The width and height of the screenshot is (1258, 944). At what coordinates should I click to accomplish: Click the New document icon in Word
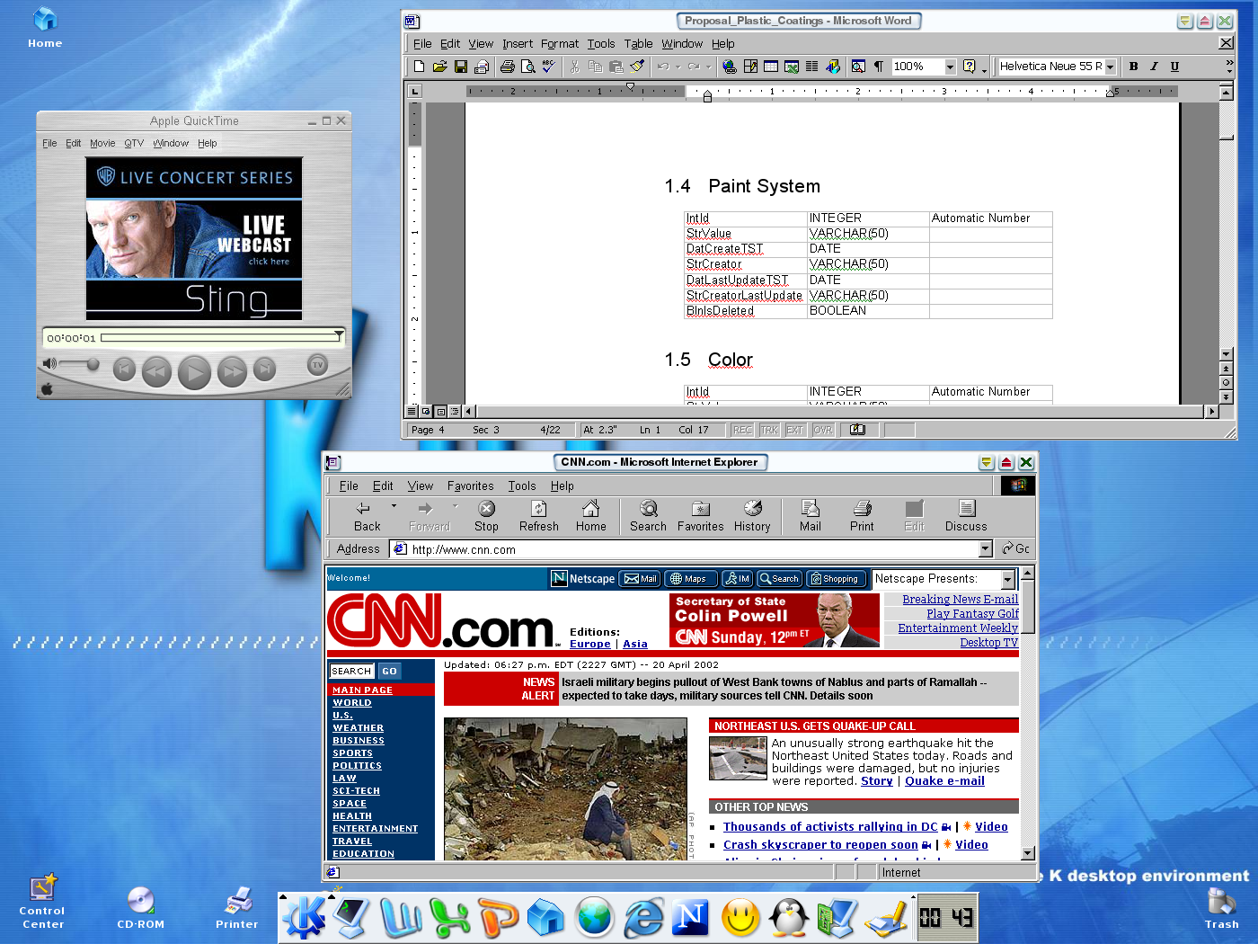click(x=419, y=67)
